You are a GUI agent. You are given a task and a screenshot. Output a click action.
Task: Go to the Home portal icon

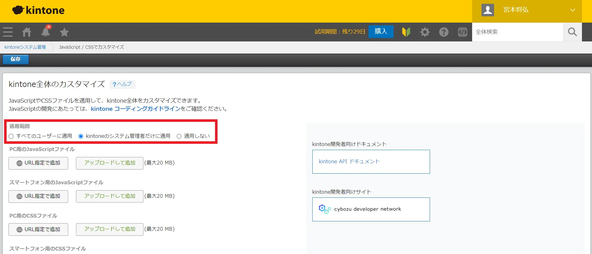27,32
